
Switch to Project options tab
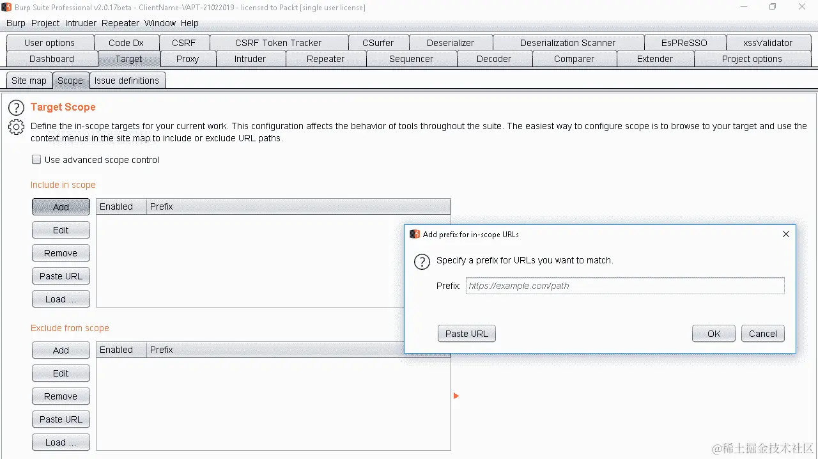(752, 59)
